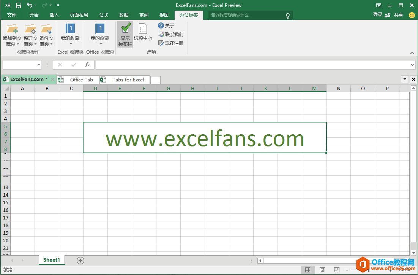
Task: Open the tab list dropdown arrow
Action: coord(405,79)
